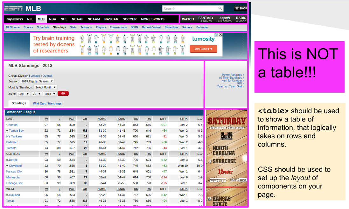The image size is (349, 209).
Task: Open the Select Month dropdown
Action: pos(45,88)
